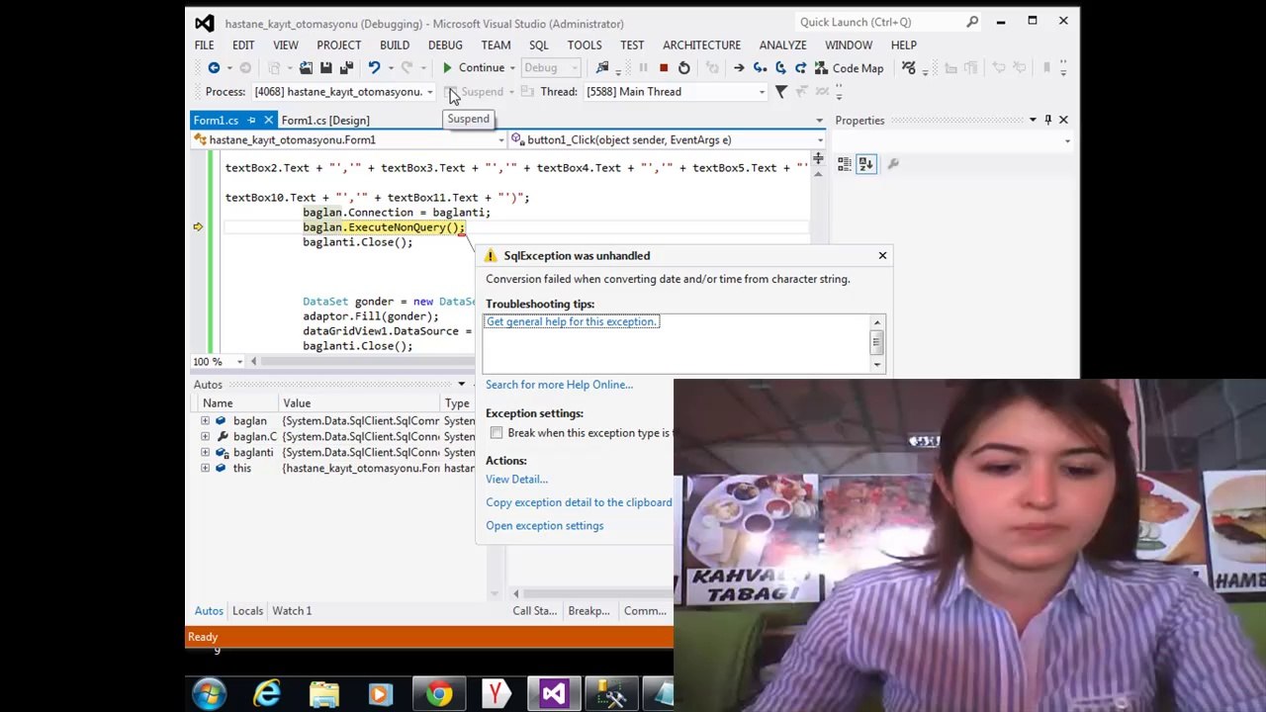Click 'Get general help for this exception' link
The height and width of the screenshot is (712, 1266).
point(572,321)
